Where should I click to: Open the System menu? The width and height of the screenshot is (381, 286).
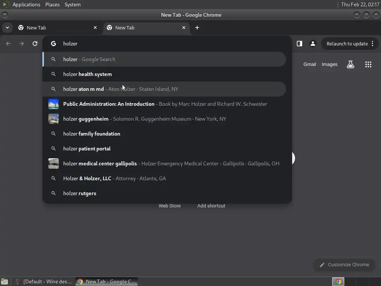click(73, 4)
